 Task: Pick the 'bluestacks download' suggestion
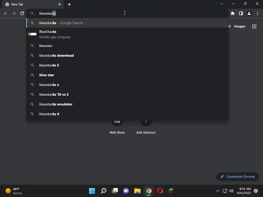[x=127, y=55]
